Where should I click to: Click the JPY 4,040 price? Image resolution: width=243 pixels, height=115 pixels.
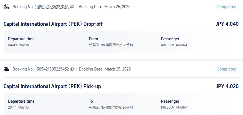(227, 24)
